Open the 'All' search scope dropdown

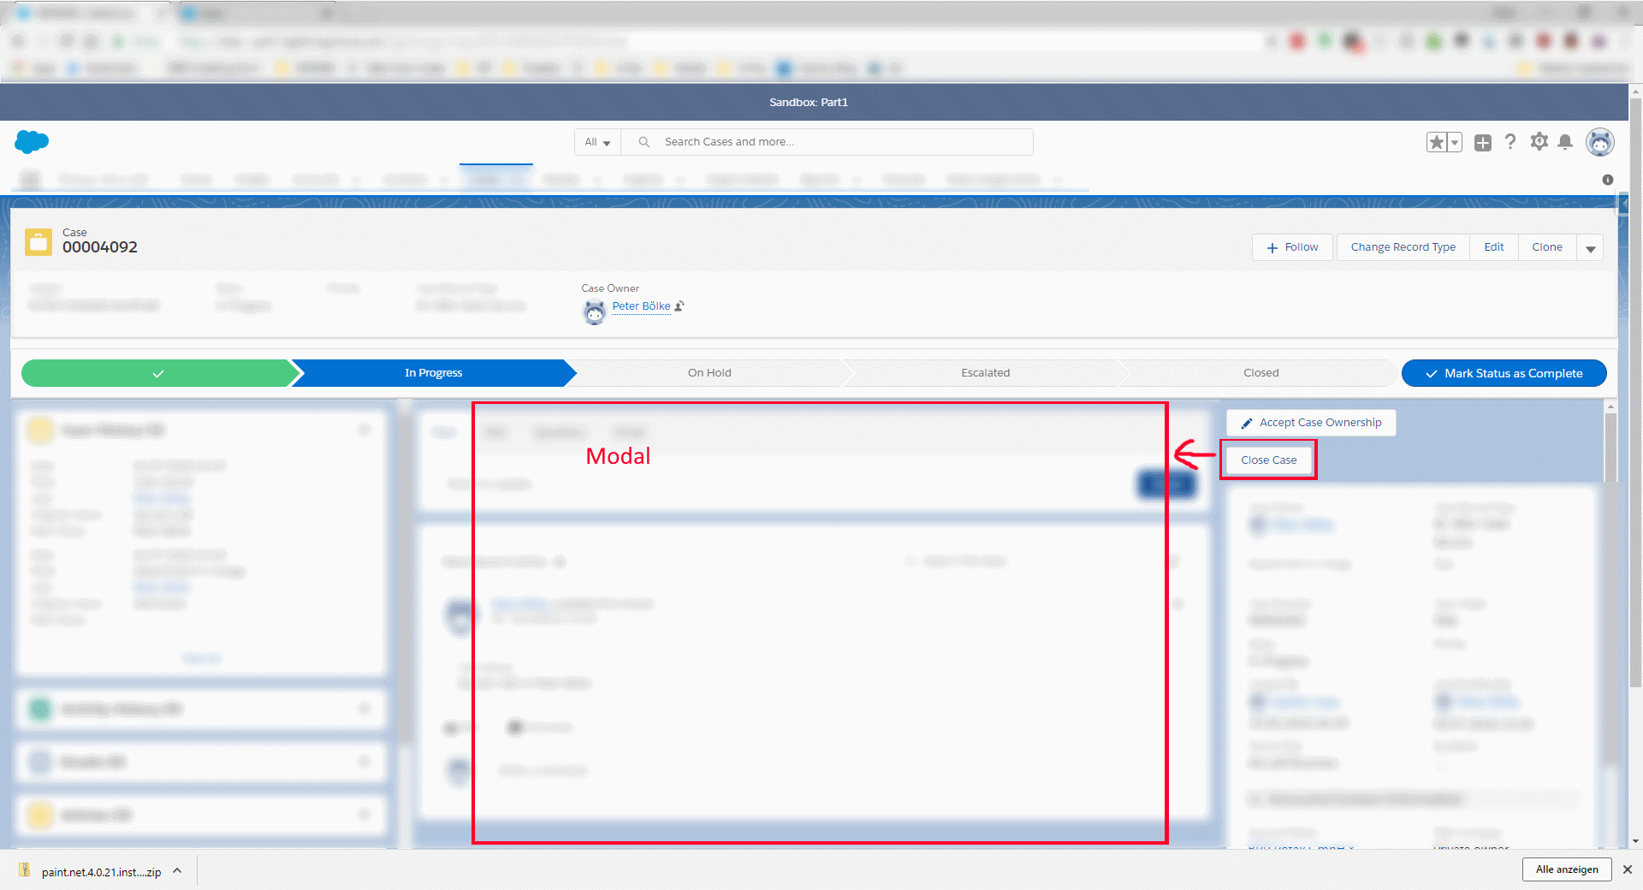coord(597,142)
